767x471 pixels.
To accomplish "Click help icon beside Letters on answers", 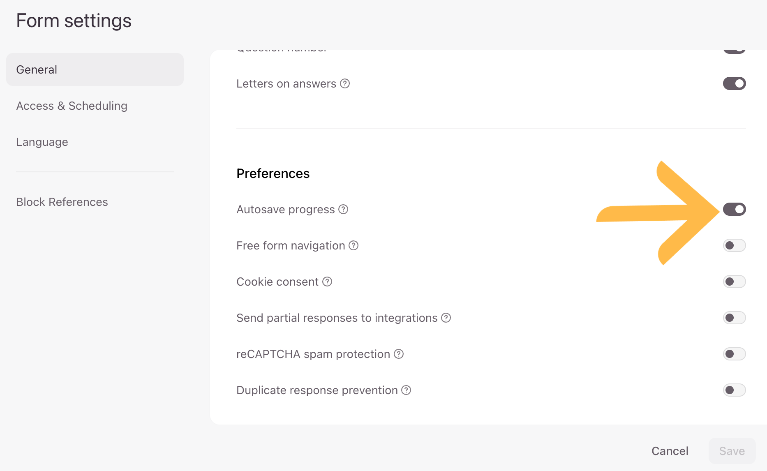I will (345, 83).
